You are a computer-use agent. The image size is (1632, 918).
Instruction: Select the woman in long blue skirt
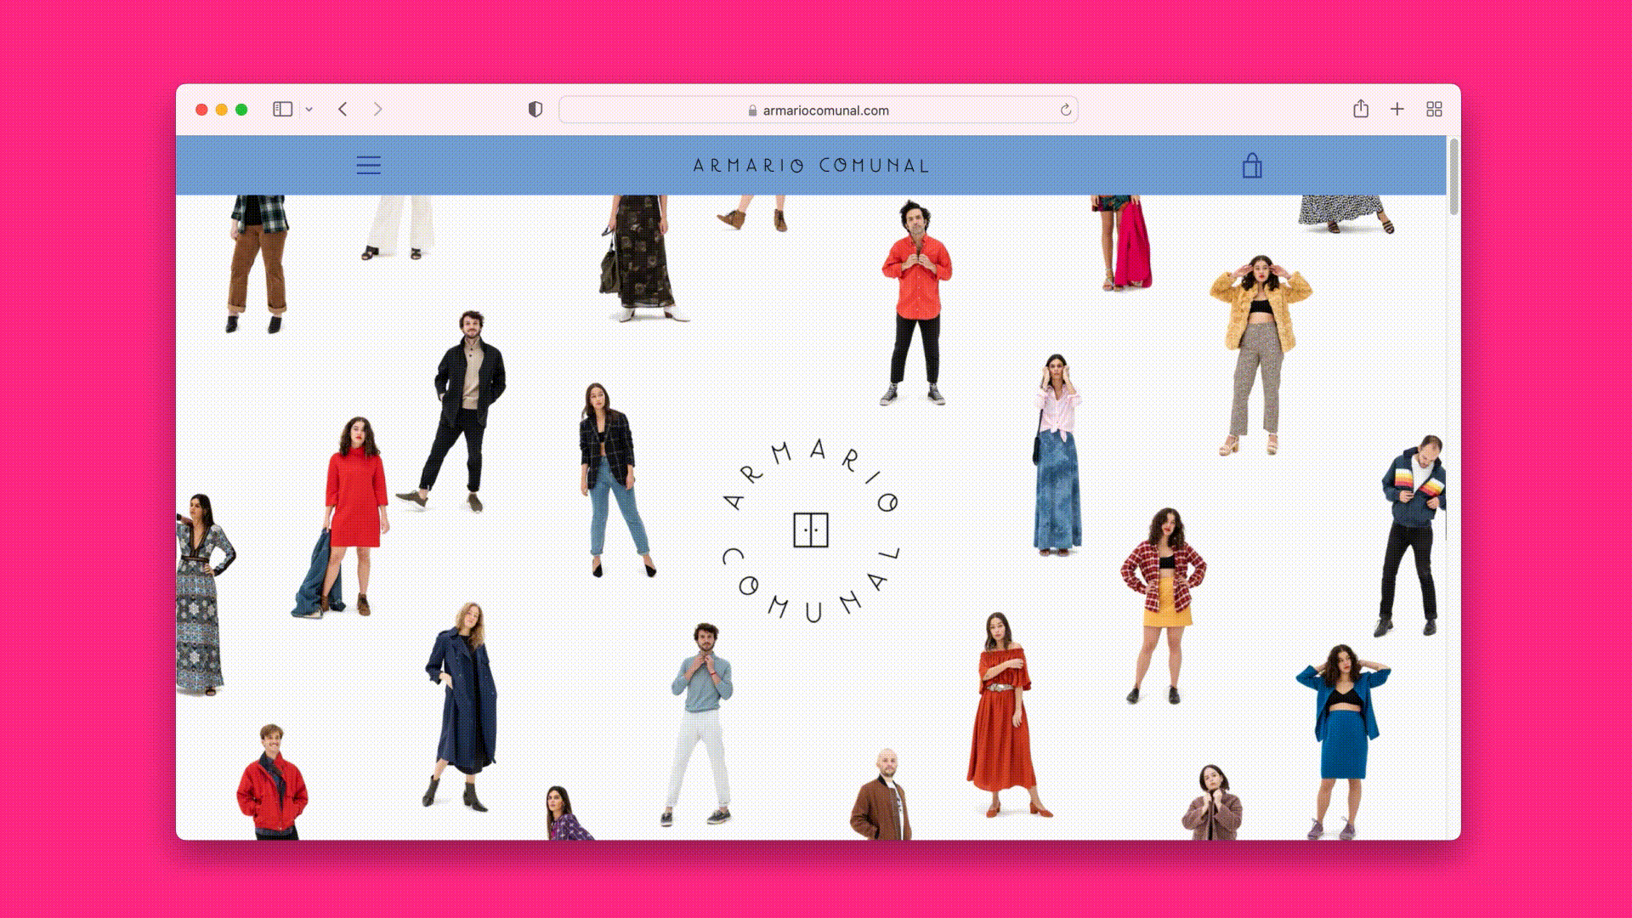1057,455
